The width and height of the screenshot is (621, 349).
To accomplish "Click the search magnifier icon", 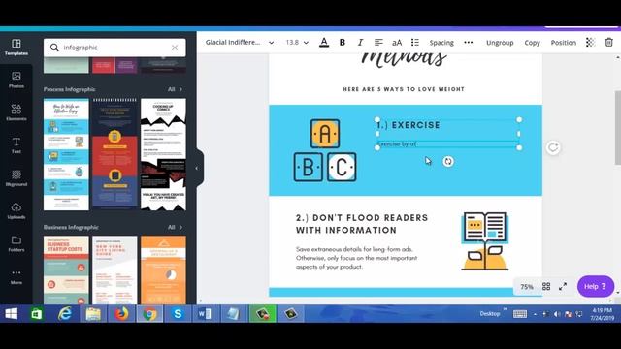I will (54, 48).
